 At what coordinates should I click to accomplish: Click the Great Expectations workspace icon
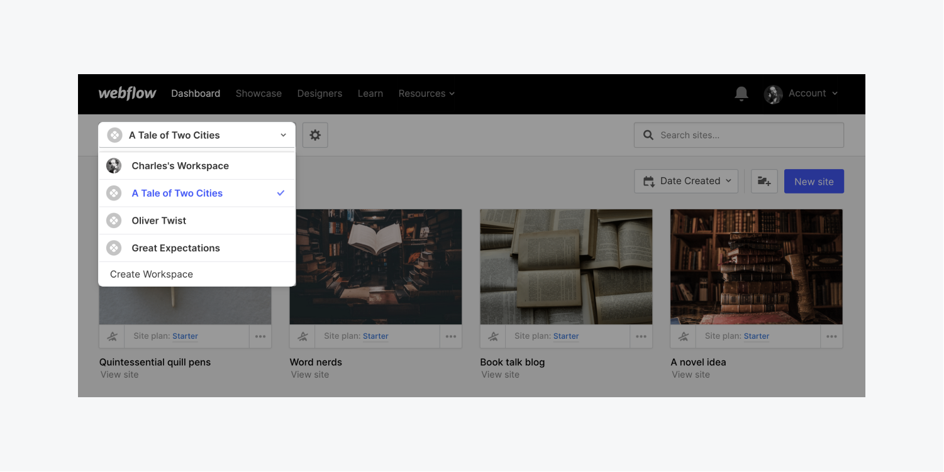click(x=114, y=248)
